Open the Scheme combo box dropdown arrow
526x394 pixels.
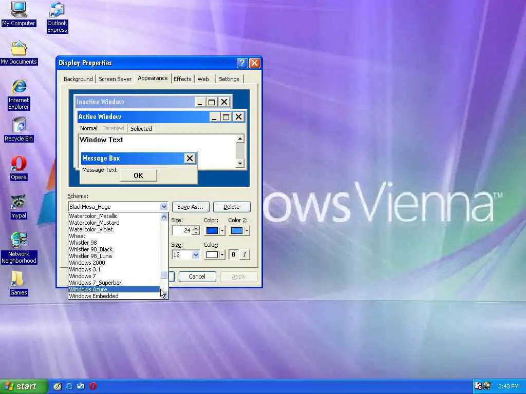(164, 207)
